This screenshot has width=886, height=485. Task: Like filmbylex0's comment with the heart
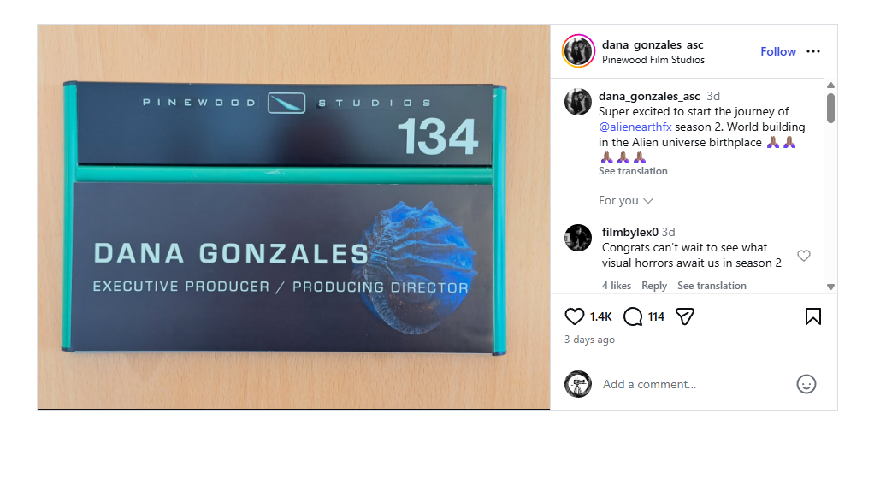[x=804, y=256]
